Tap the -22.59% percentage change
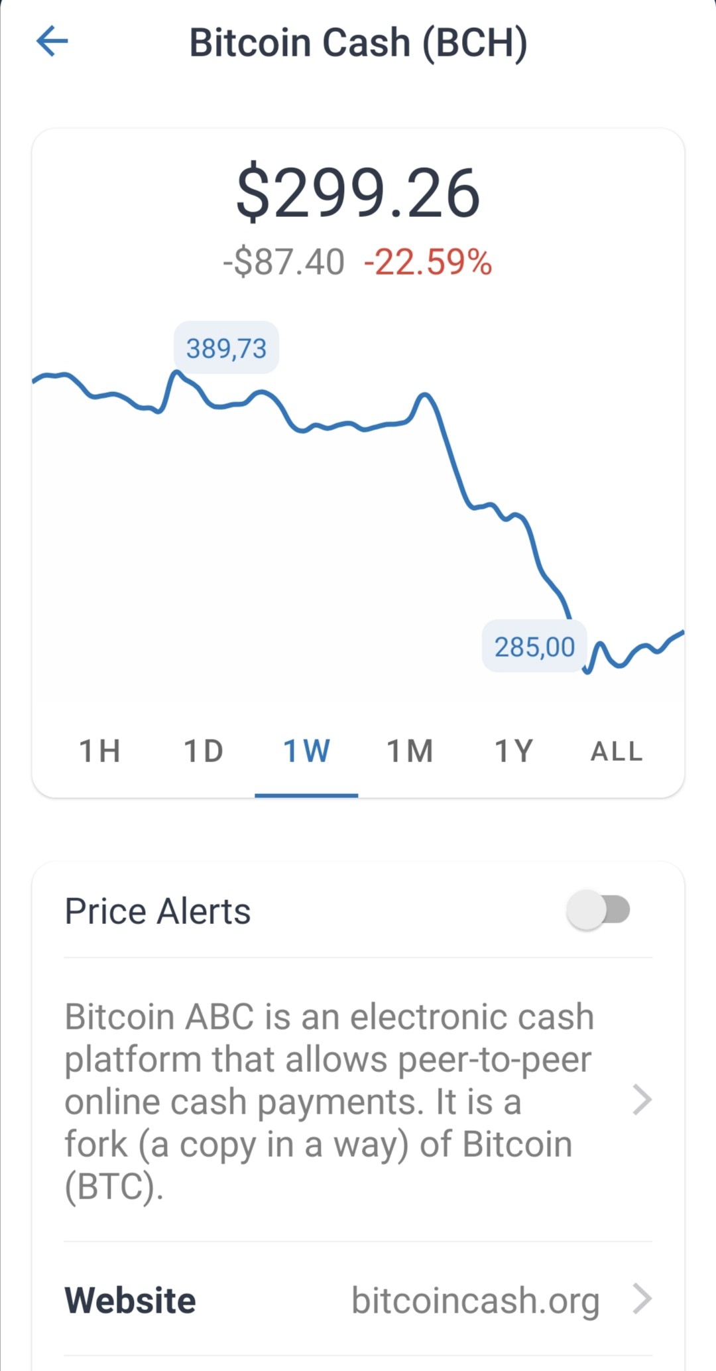 pos(428,262)
